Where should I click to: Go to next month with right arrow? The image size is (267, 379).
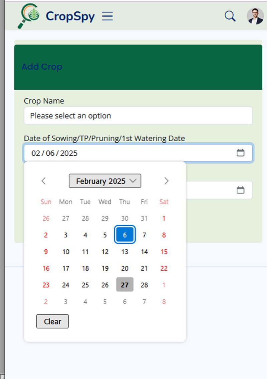[x=166, y=181]
